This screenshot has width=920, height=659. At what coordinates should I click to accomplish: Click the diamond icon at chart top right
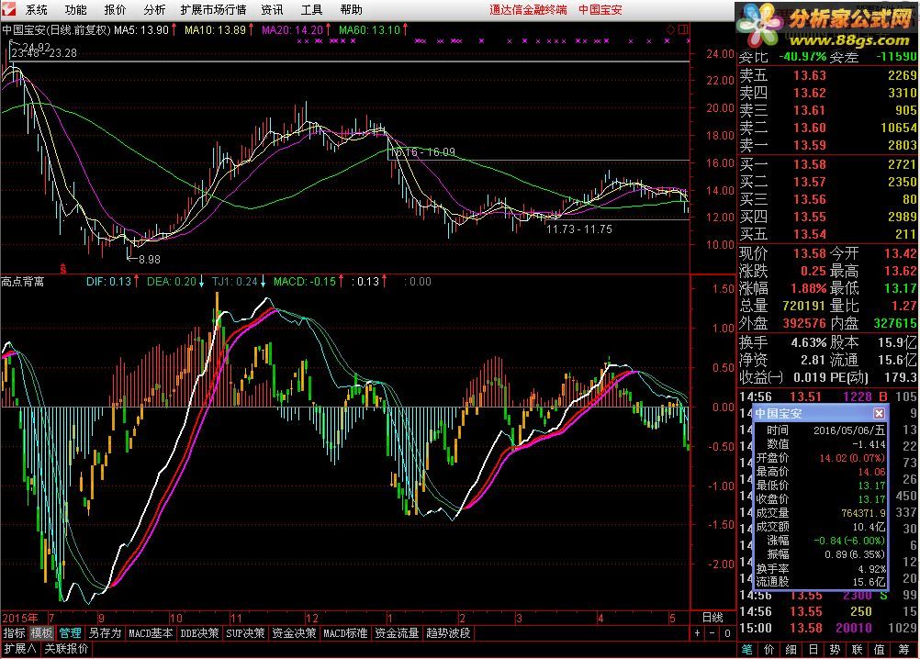coord(670,29)
